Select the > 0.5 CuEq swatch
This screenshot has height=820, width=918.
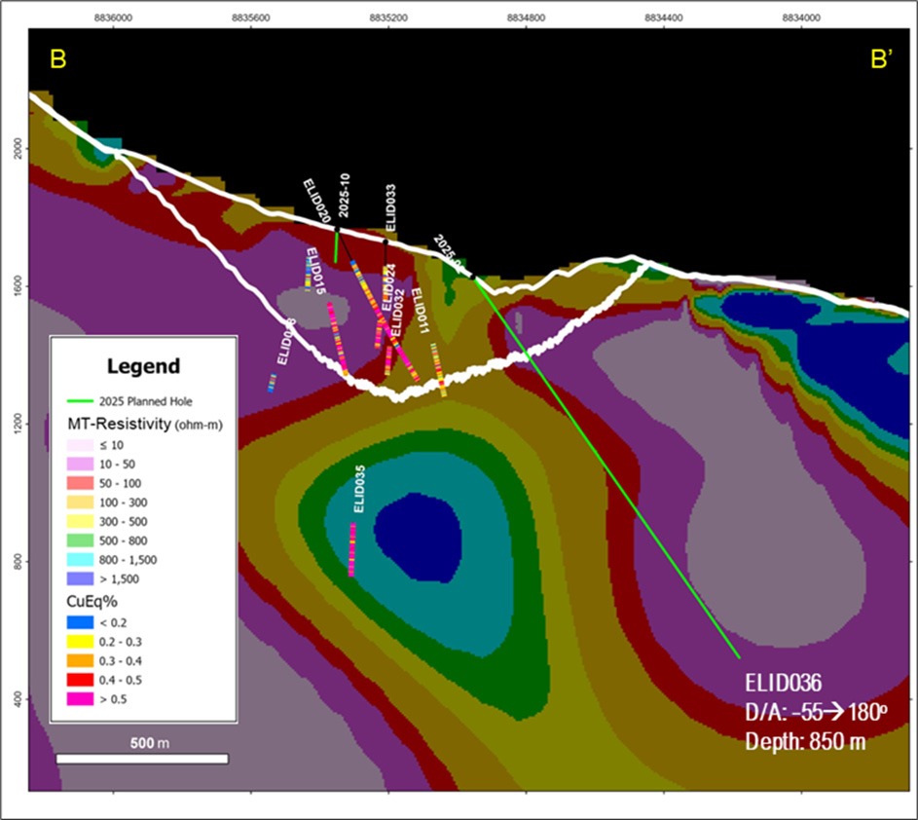[x=80, y=699]
